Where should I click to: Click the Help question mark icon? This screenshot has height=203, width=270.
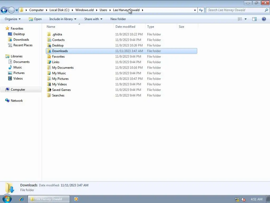coord(264,19)
